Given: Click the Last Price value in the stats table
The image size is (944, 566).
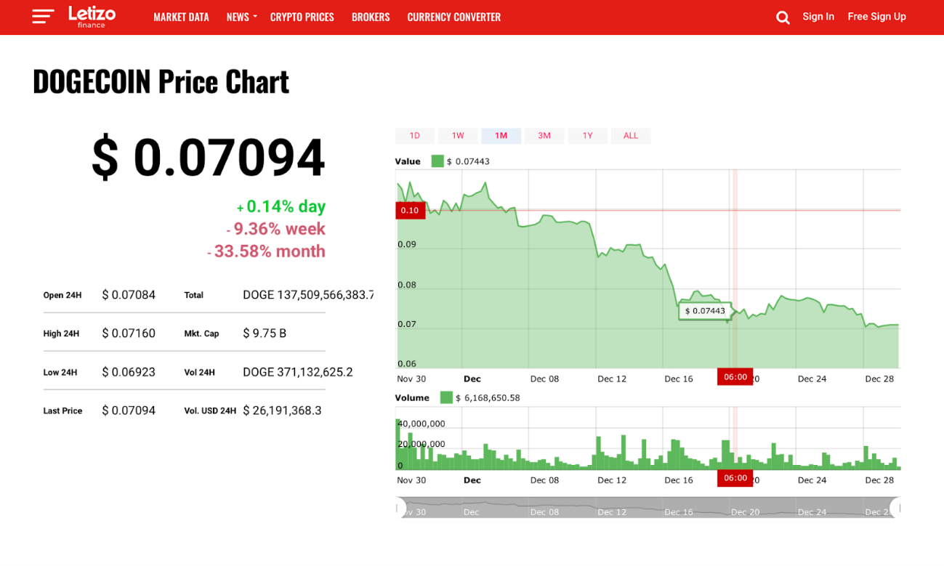Looking at the screenshot, I should tap(129, 411).
